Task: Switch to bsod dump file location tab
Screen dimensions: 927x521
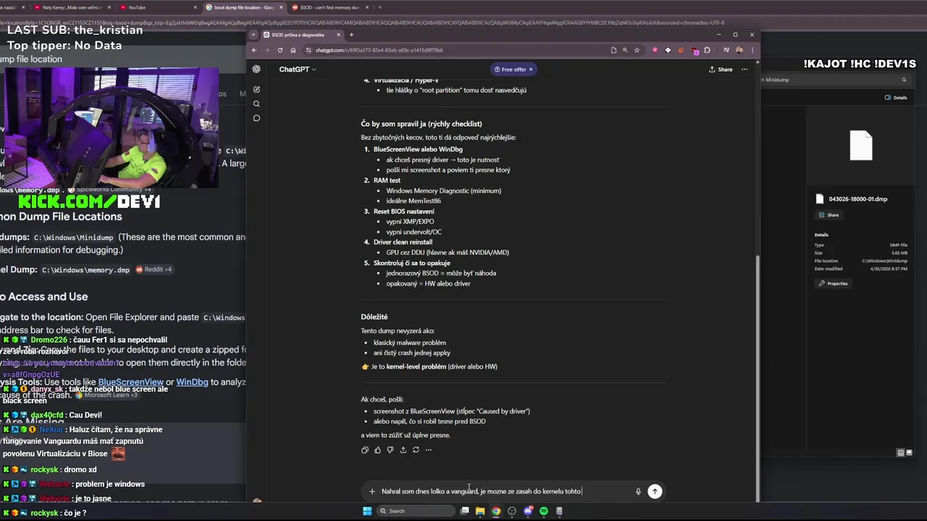Action: 243,7
